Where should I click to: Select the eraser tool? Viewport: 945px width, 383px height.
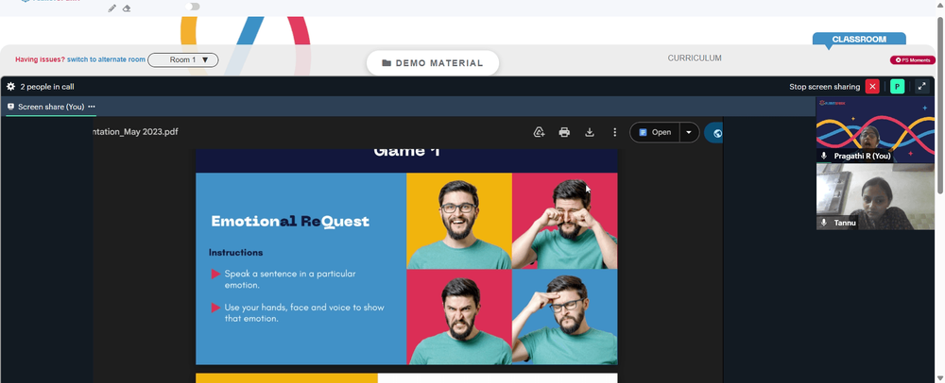[127, 8]
